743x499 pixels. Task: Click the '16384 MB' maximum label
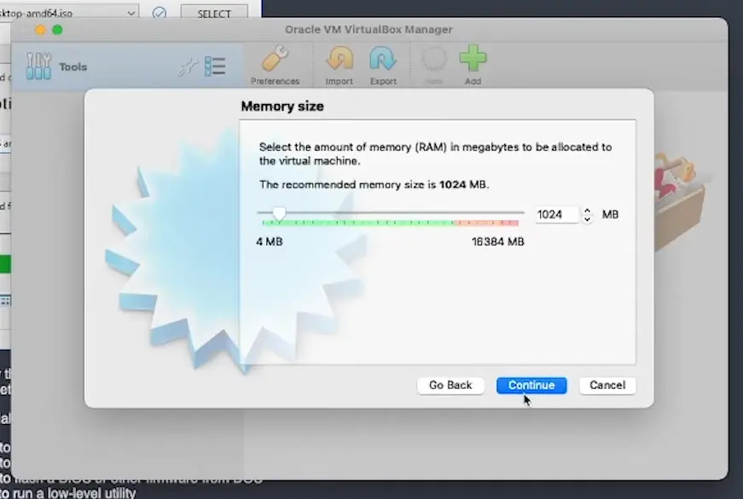tap(497, 241)
